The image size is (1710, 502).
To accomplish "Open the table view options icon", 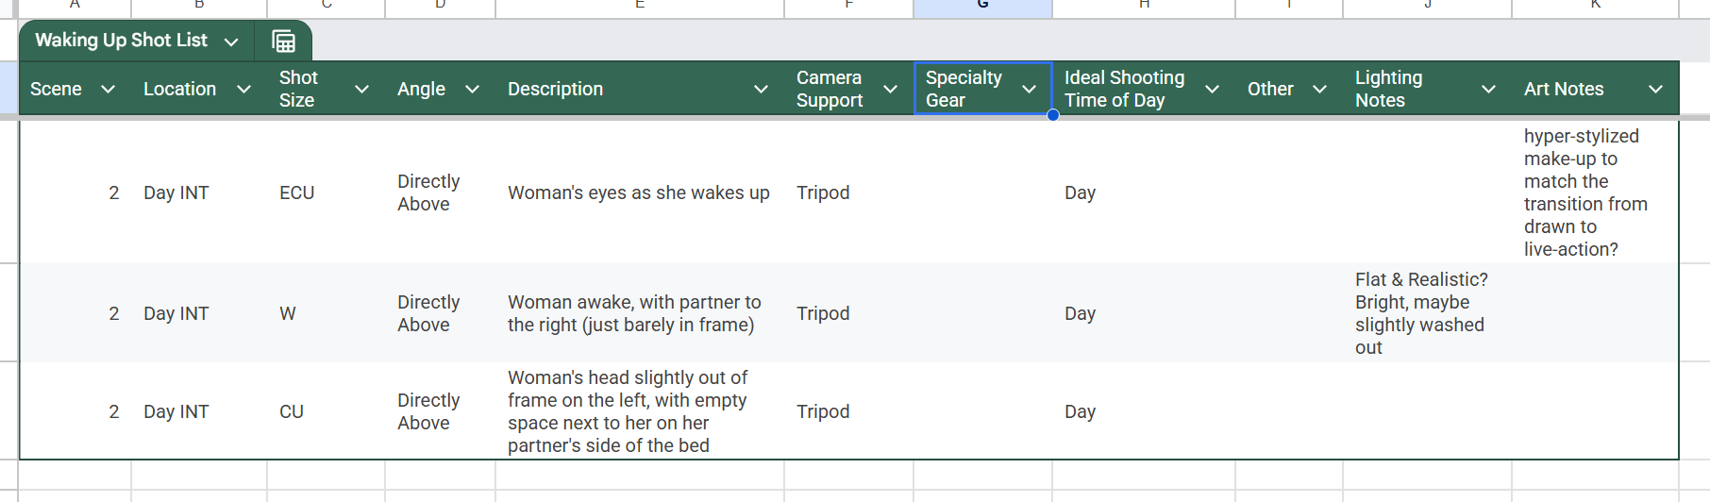I will [283, 42].
